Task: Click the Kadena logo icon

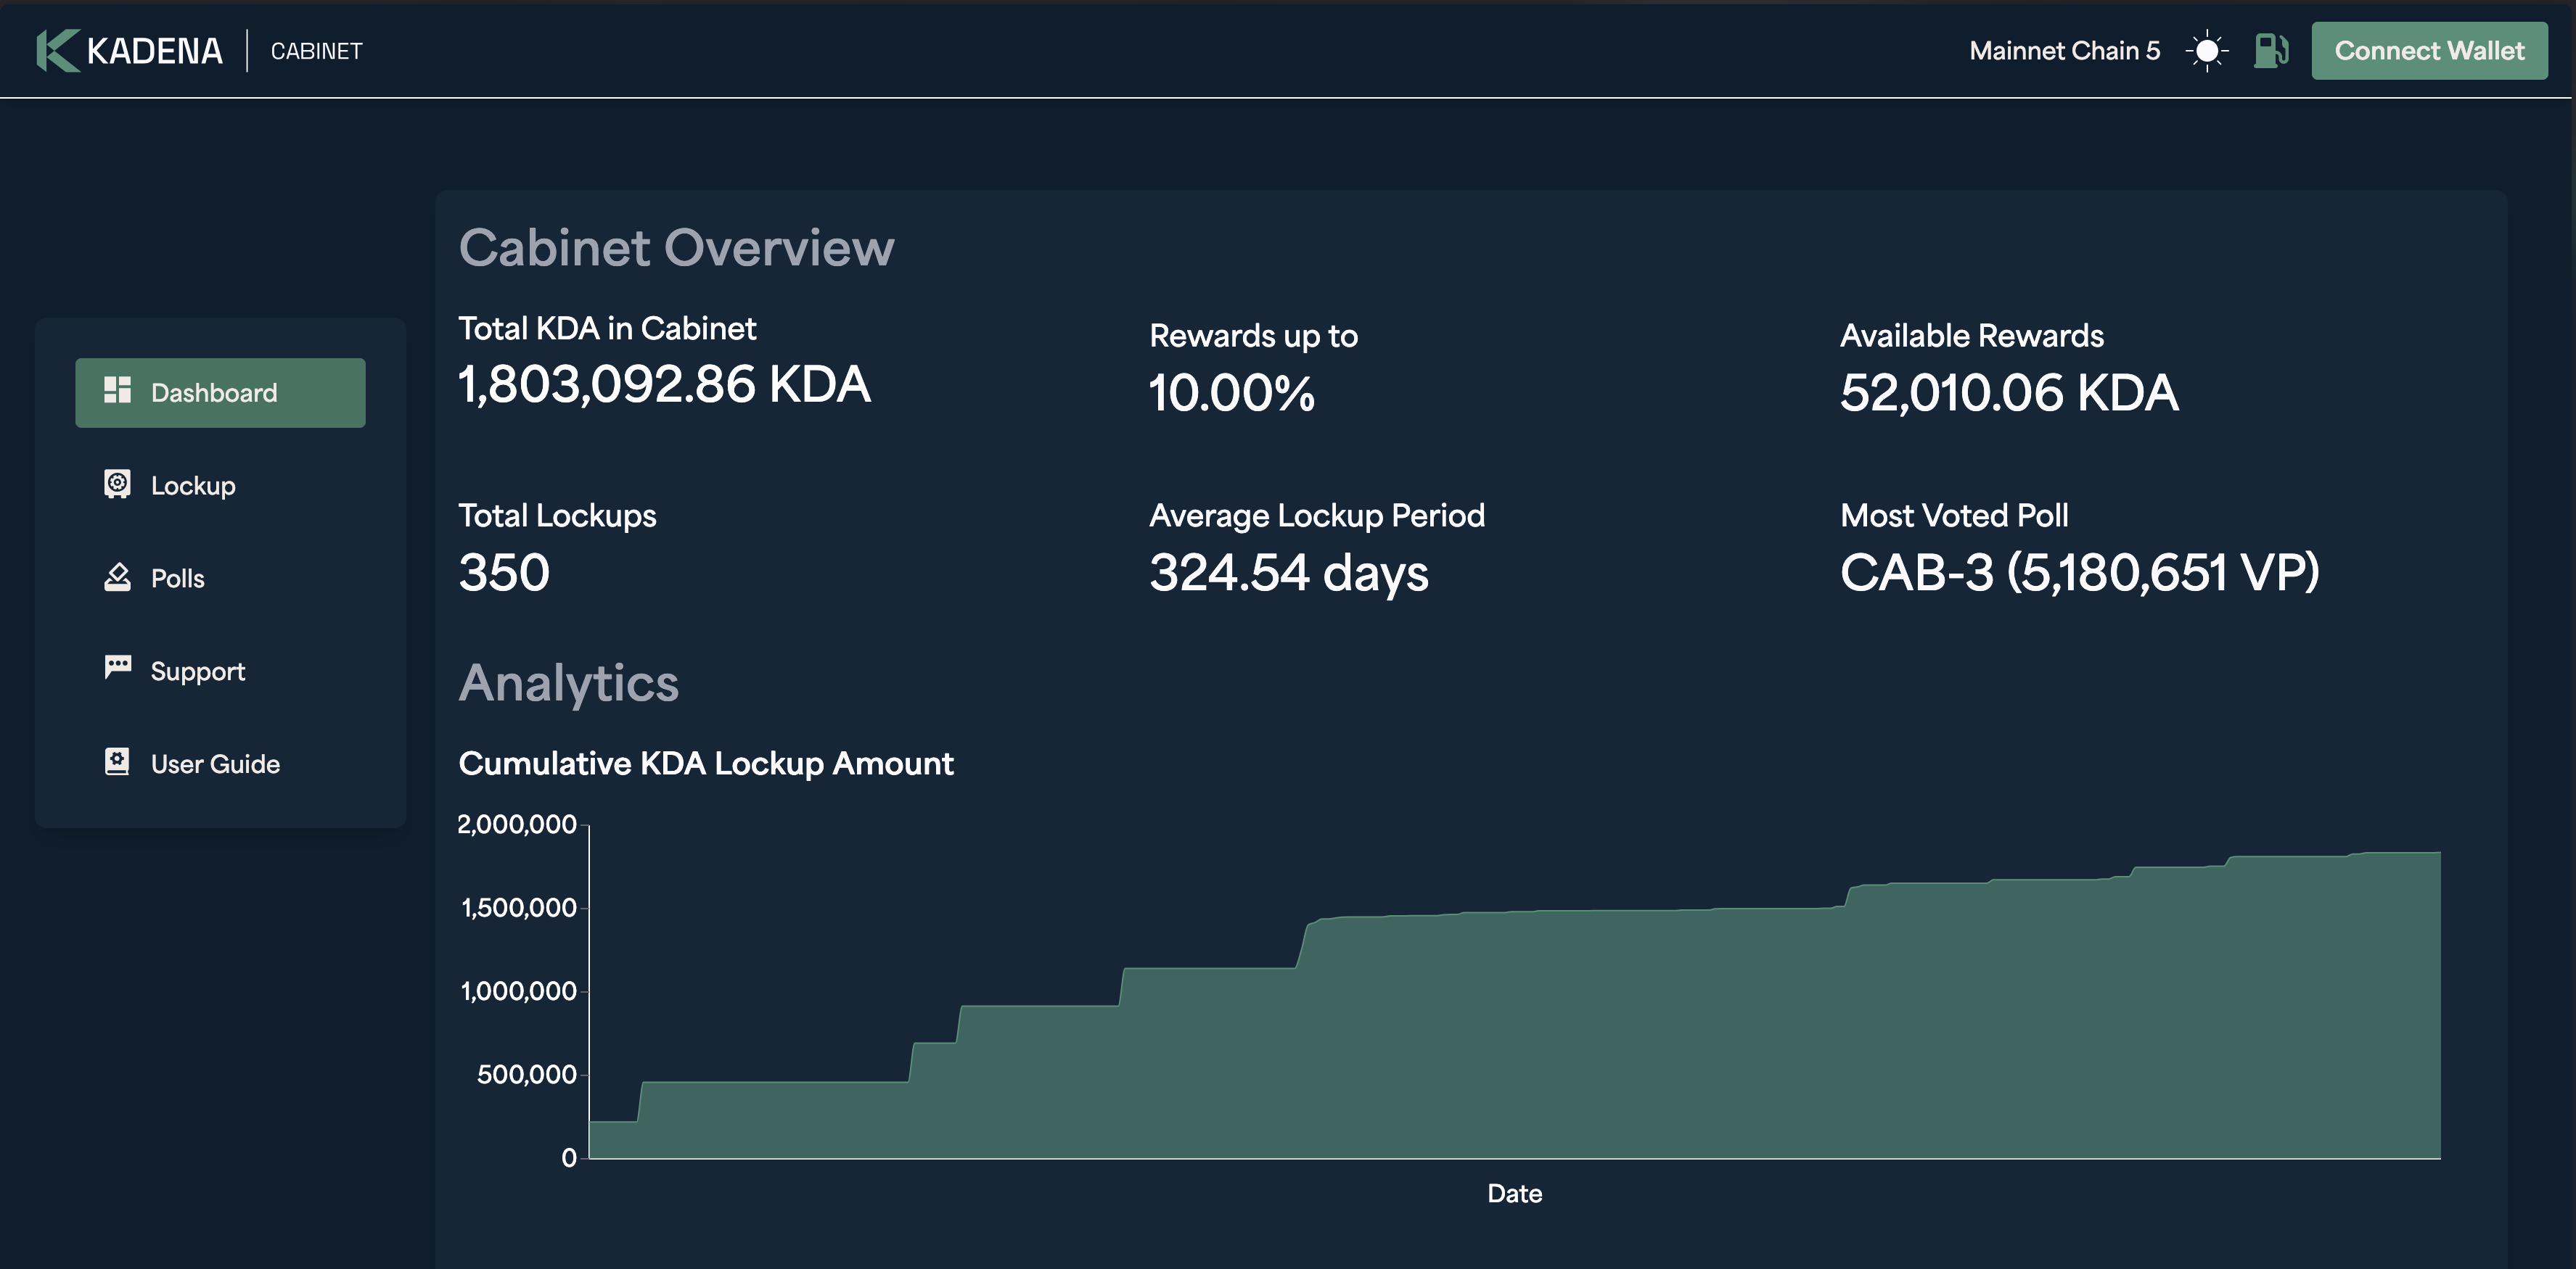Action: point(57,51)
